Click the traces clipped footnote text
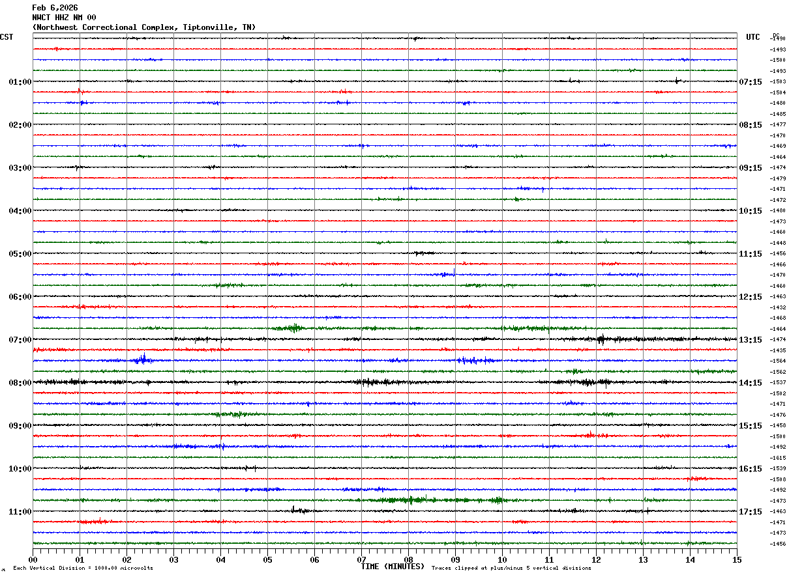The image size is (789, 577). [x=511, y=569]
